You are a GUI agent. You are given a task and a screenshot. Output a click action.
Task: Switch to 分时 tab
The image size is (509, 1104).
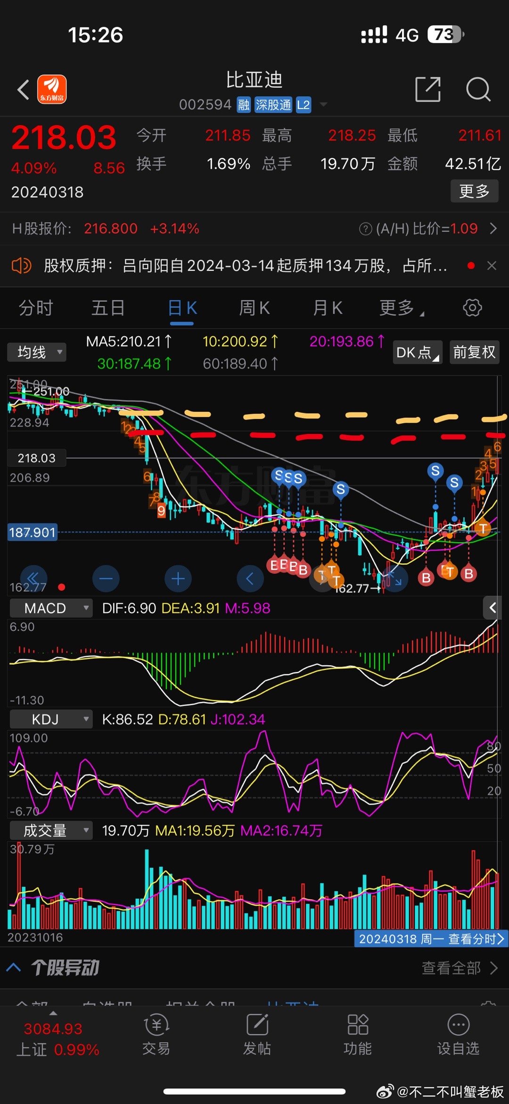(x=36, y=308)
